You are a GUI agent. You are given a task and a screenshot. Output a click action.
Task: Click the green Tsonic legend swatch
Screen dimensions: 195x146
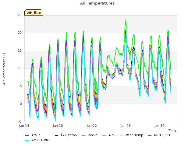[83, 136]
